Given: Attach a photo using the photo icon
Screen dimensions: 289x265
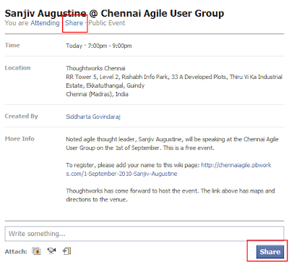Looking at the screenshot, I should point(37,251).
